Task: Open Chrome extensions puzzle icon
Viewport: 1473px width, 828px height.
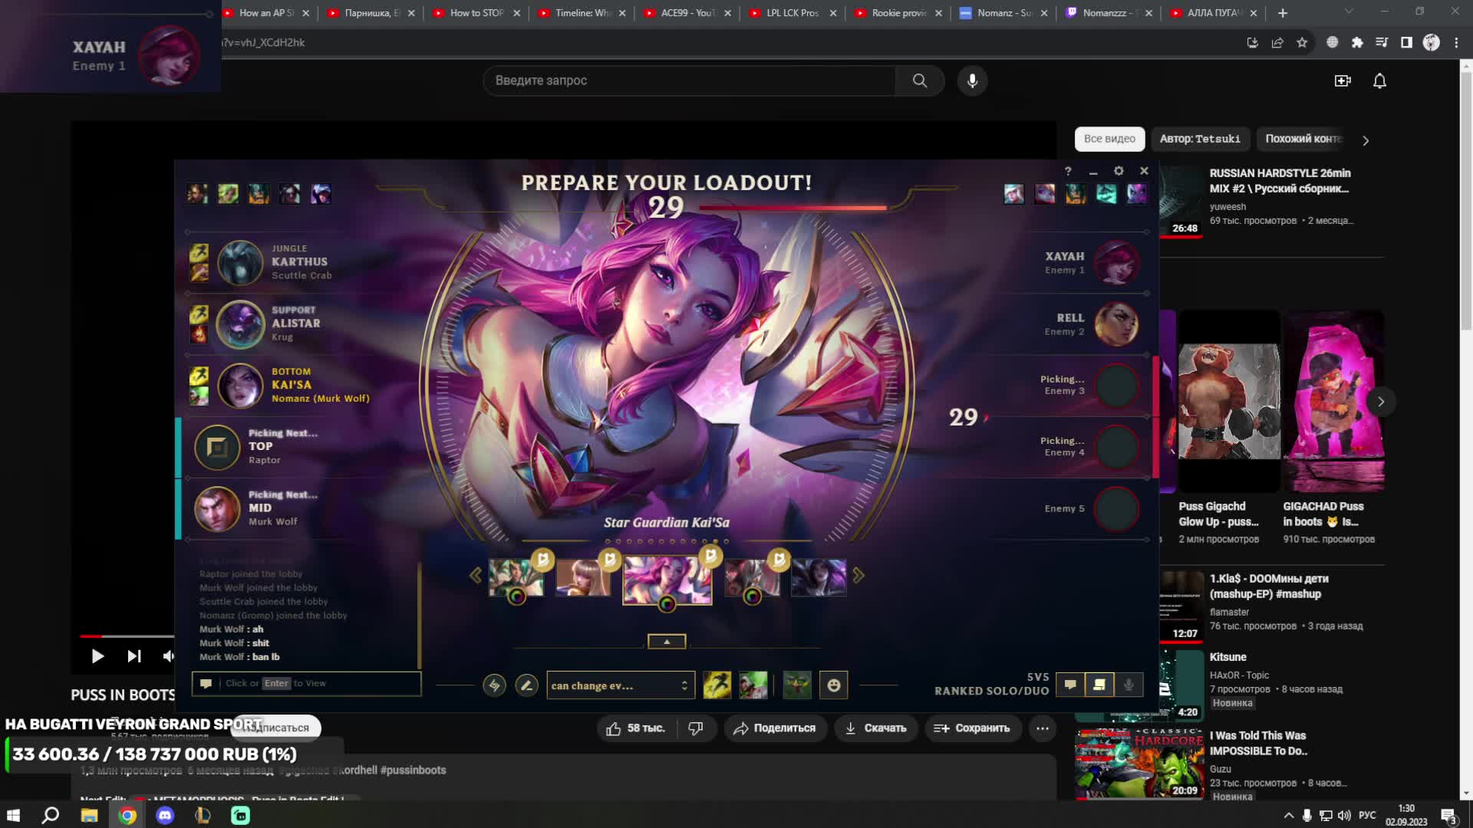Action: 1357,43
